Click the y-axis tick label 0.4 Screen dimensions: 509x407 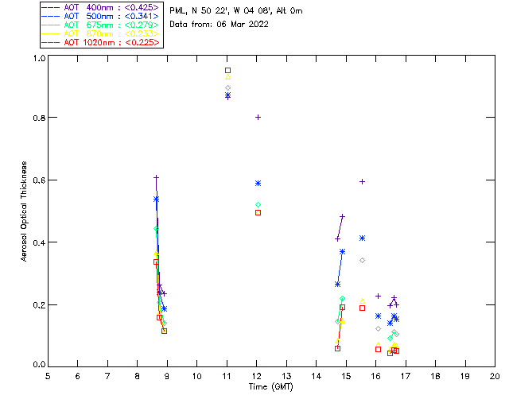coord(39,242)
